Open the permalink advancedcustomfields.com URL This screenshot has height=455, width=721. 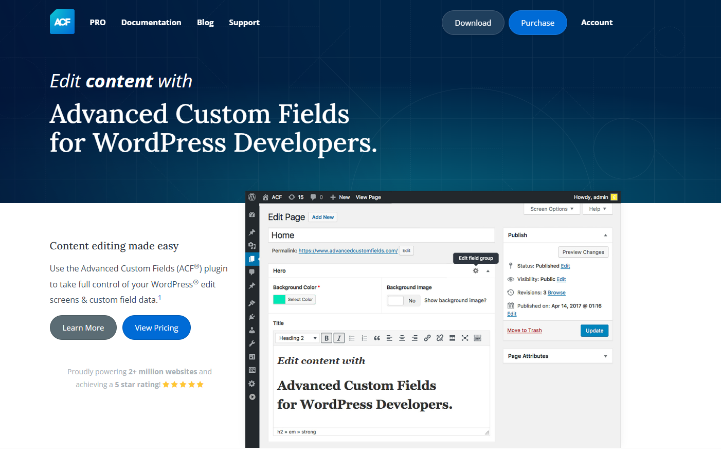pos(348,251)
